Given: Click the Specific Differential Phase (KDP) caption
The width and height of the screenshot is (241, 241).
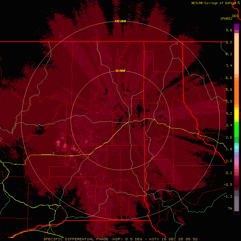Looking at the screenshot, I should [83, 239].
